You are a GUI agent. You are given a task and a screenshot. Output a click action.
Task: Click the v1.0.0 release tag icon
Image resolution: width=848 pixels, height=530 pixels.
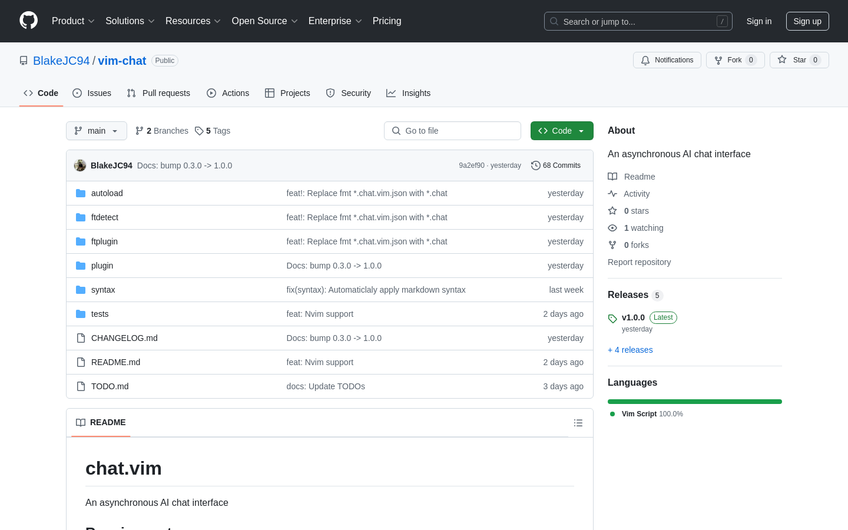tap(612, 319)
